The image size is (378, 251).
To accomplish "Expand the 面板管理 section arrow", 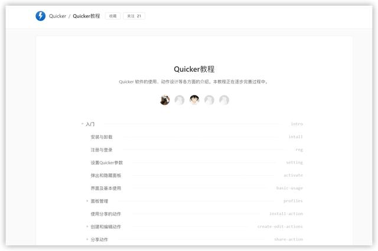I will point(87,201).
